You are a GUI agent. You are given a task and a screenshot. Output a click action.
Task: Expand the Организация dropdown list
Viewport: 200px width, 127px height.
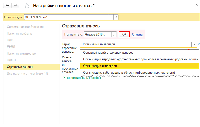111,17
